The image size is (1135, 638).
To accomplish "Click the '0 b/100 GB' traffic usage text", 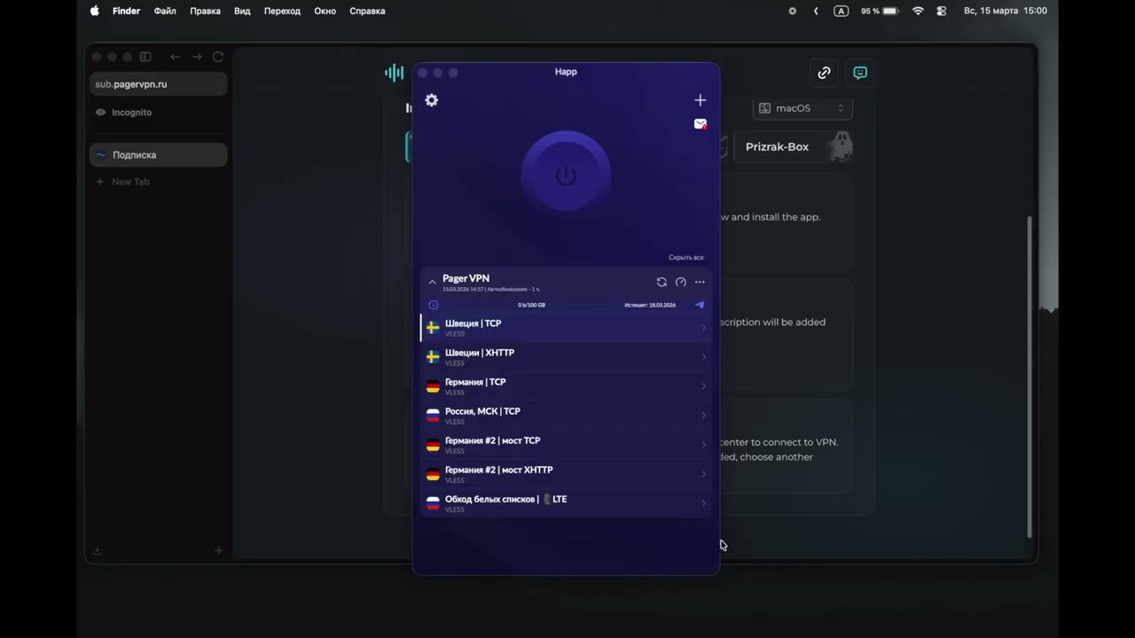I will coord(531,305).
